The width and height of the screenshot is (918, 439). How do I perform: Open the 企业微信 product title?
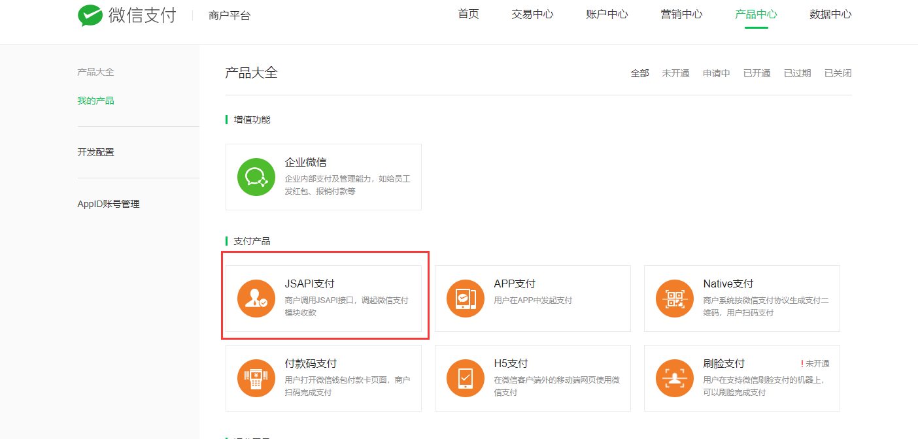click(x=305, y=163)
